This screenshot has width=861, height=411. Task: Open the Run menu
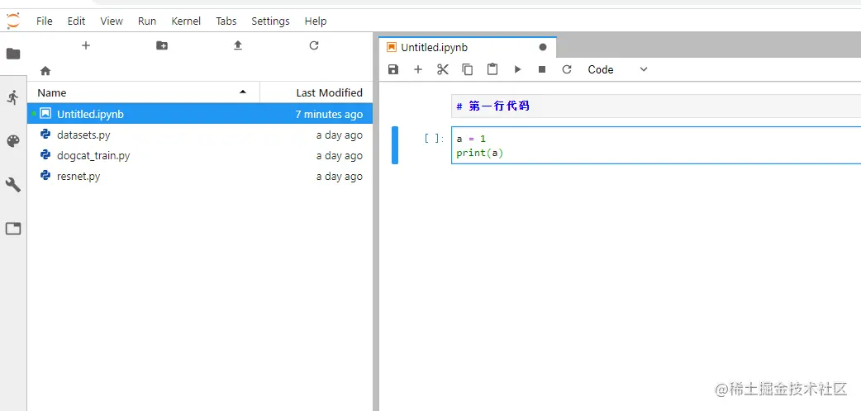point(147,21)
